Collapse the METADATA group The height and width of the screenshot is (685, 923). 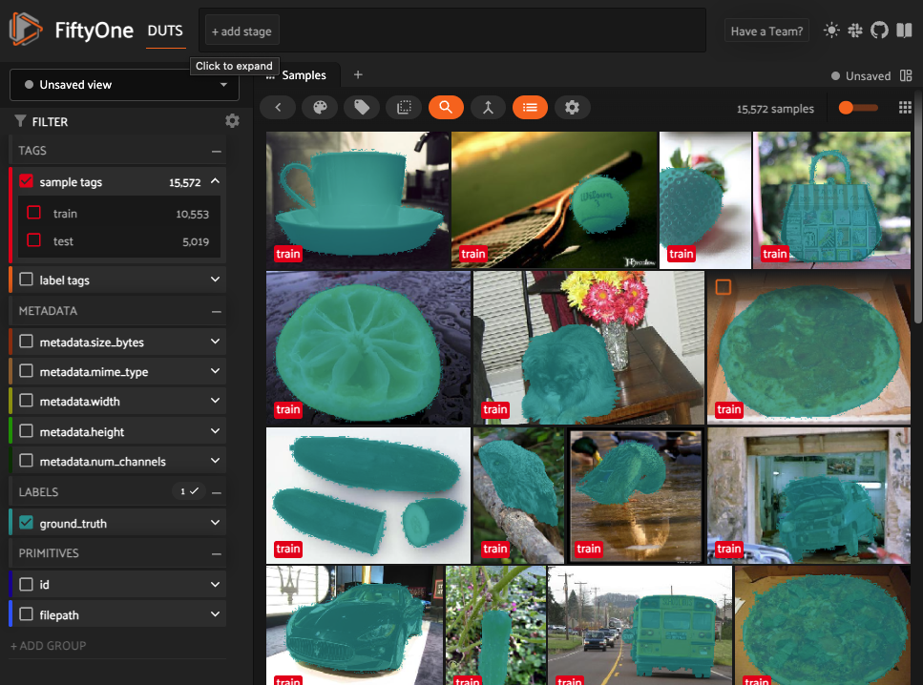(217, 311)
